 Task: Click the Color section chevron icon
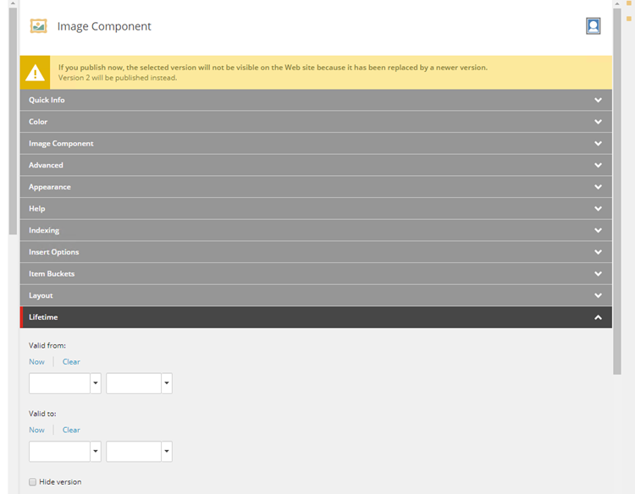tap(598, 122)
